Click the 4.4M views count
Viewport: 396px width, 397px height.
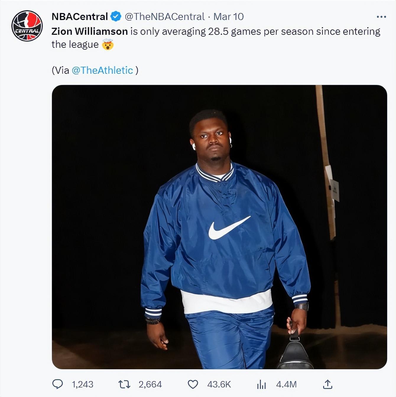(286, 384)
